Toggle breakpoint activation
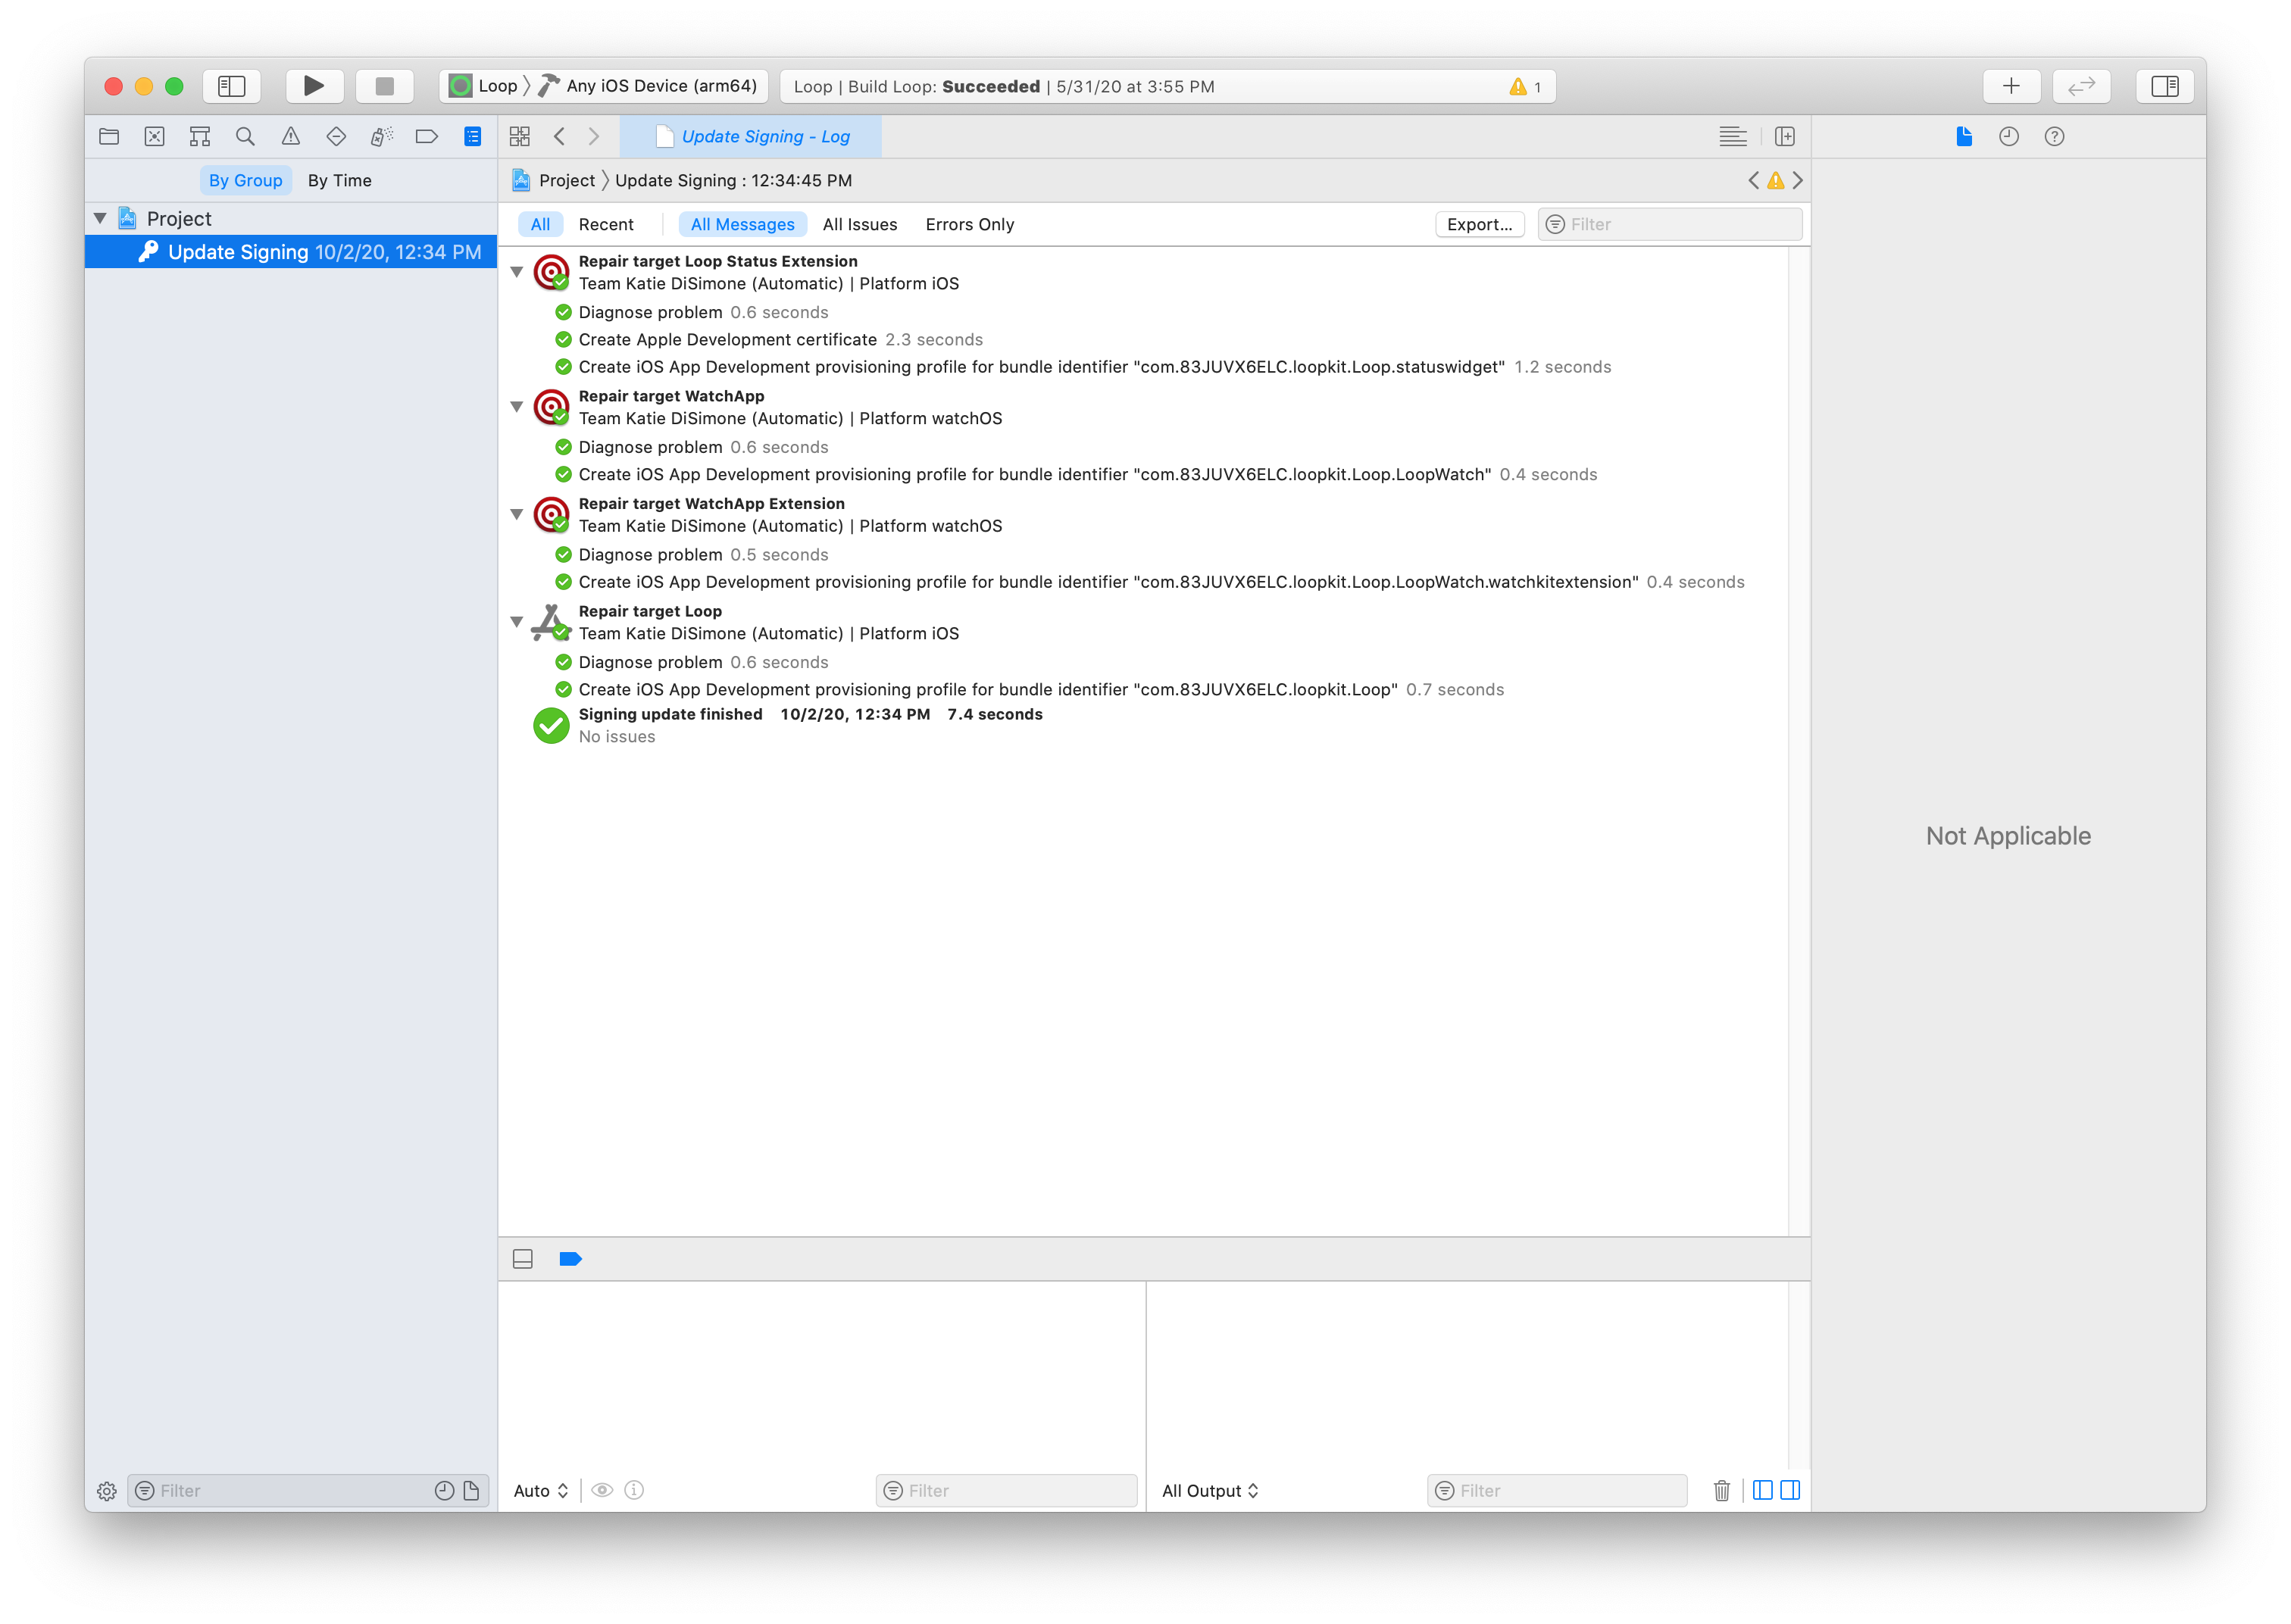Viewport: 2291px width, 1624px height. pos(570,1259)
